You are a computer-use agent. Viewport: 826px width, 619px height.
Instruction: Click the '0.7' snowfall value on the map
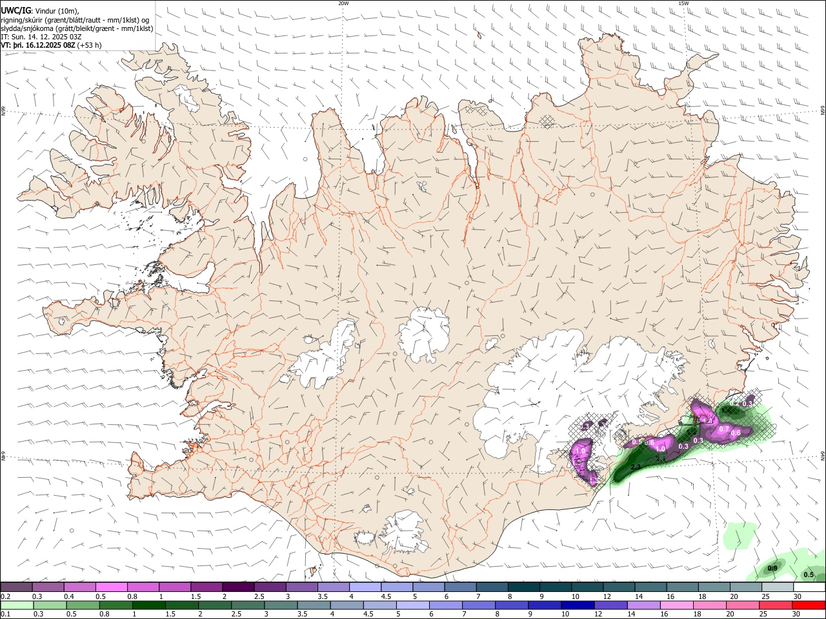tap(724, 429)
